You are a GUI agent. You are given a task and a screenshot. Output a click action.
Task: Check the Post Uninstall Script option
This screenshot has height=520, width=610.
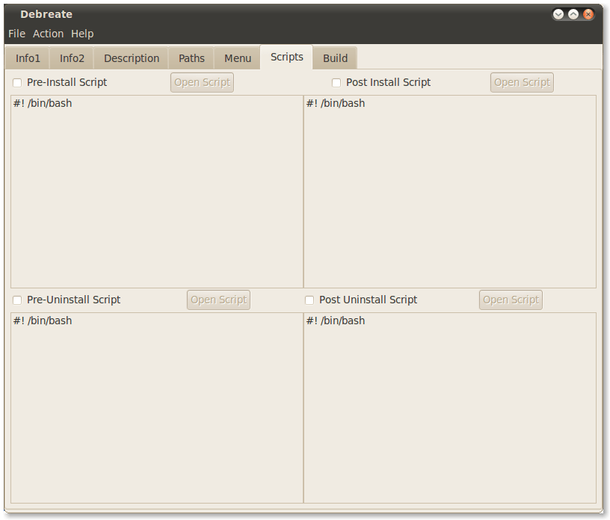(x=309, y=300)
